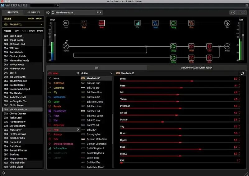Viewport: 249px width, 176px height.
Task: Open the settings gear at bottom left
Action: click(x=4, y=173)
